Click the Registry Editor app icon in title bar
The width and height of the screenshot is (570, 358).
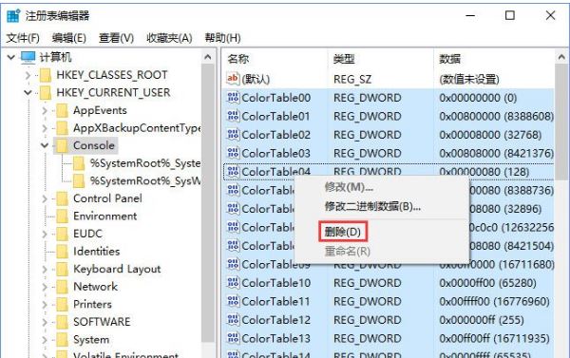pyautogui.click(x=13, y=15)
